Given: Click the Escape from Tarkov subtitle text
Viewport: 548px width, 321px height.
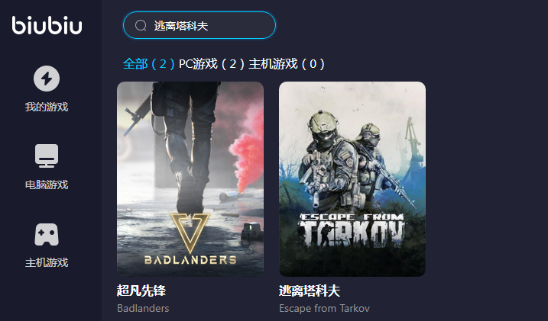Looking at the screenshot, I should 324,309.
